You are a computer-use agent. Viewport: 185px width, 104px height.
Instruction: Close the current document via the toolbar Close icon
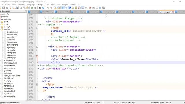pos(10,8)
